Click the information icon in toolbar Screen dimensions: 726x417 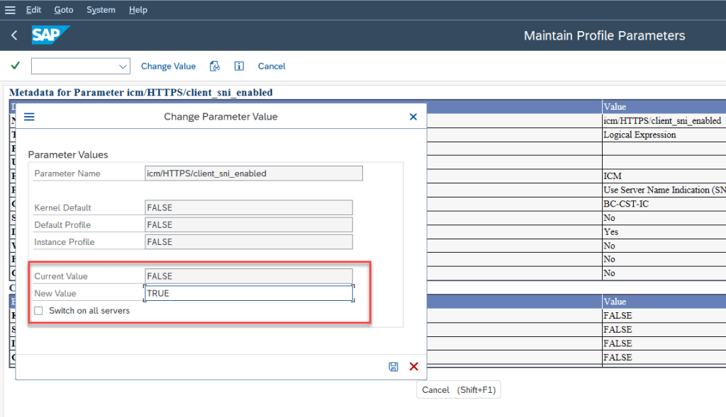pyautogui.click(x=239, y=66)
